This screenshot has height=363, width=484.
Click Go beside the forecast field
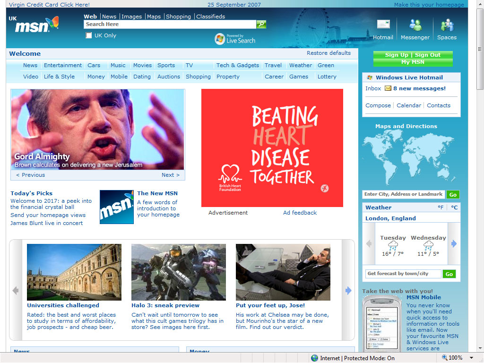pos(449,274)
